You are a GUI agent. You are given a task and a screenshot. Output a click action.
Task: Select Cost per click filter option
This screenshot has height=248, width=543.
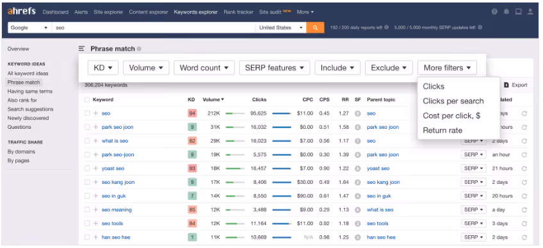coord(451,116)
